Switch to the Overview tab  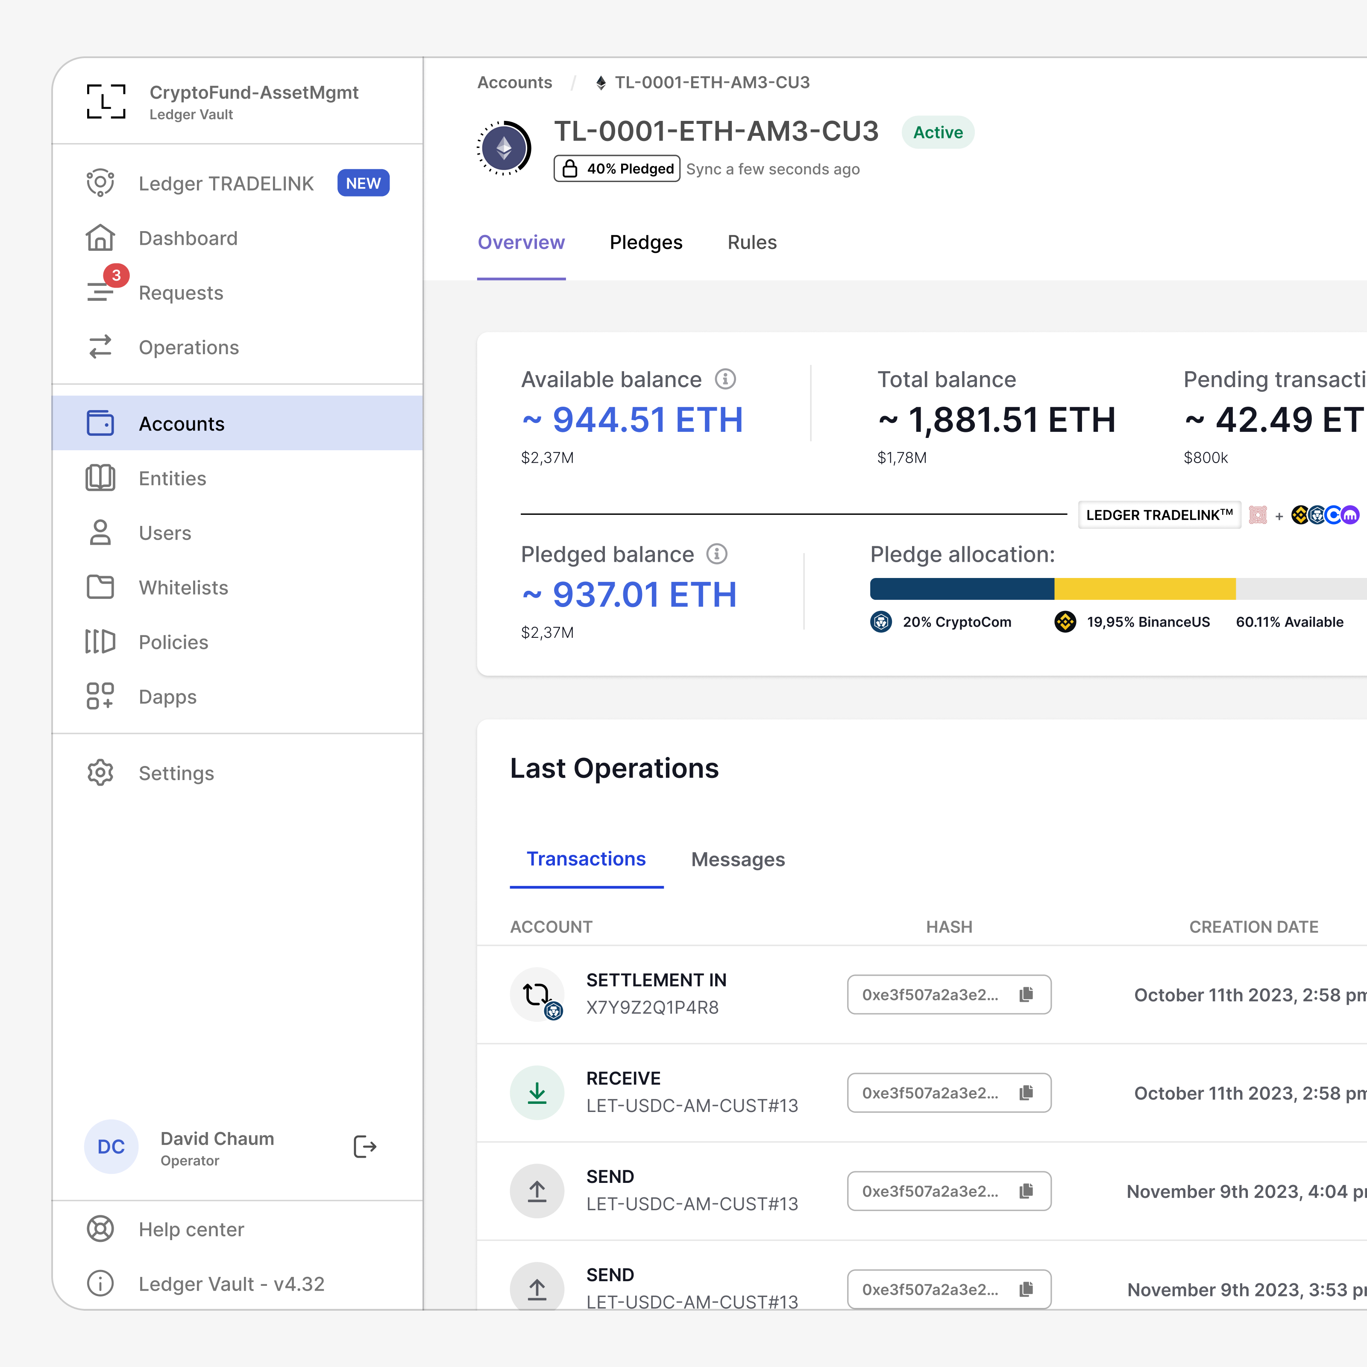coord(521,243)
